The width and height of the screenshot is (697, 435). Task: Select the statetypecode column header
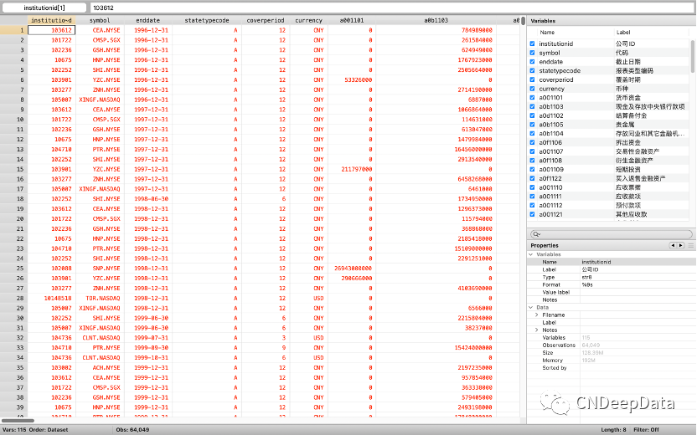tap(207, 20)
